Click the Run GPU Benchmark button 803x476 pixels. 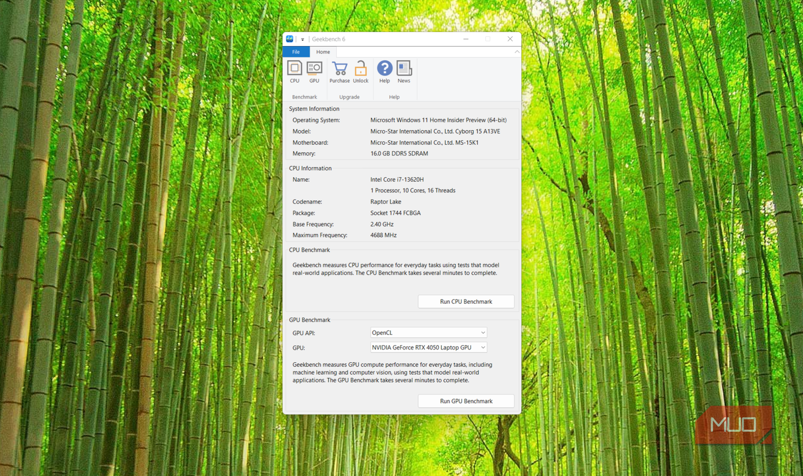pos(466,401)
